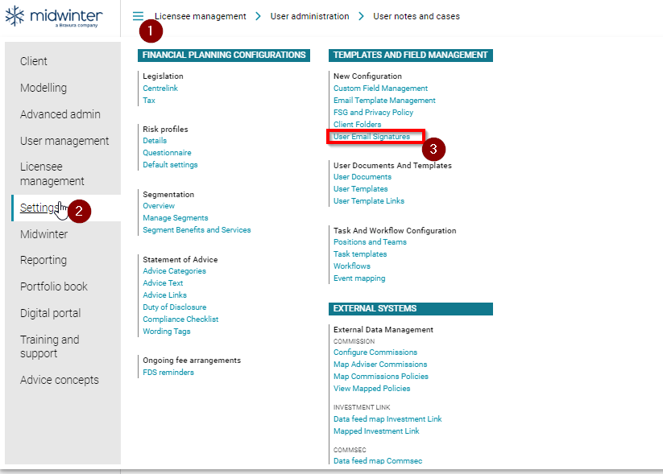Open the Centrelink legislation link

tap(160, 89)
